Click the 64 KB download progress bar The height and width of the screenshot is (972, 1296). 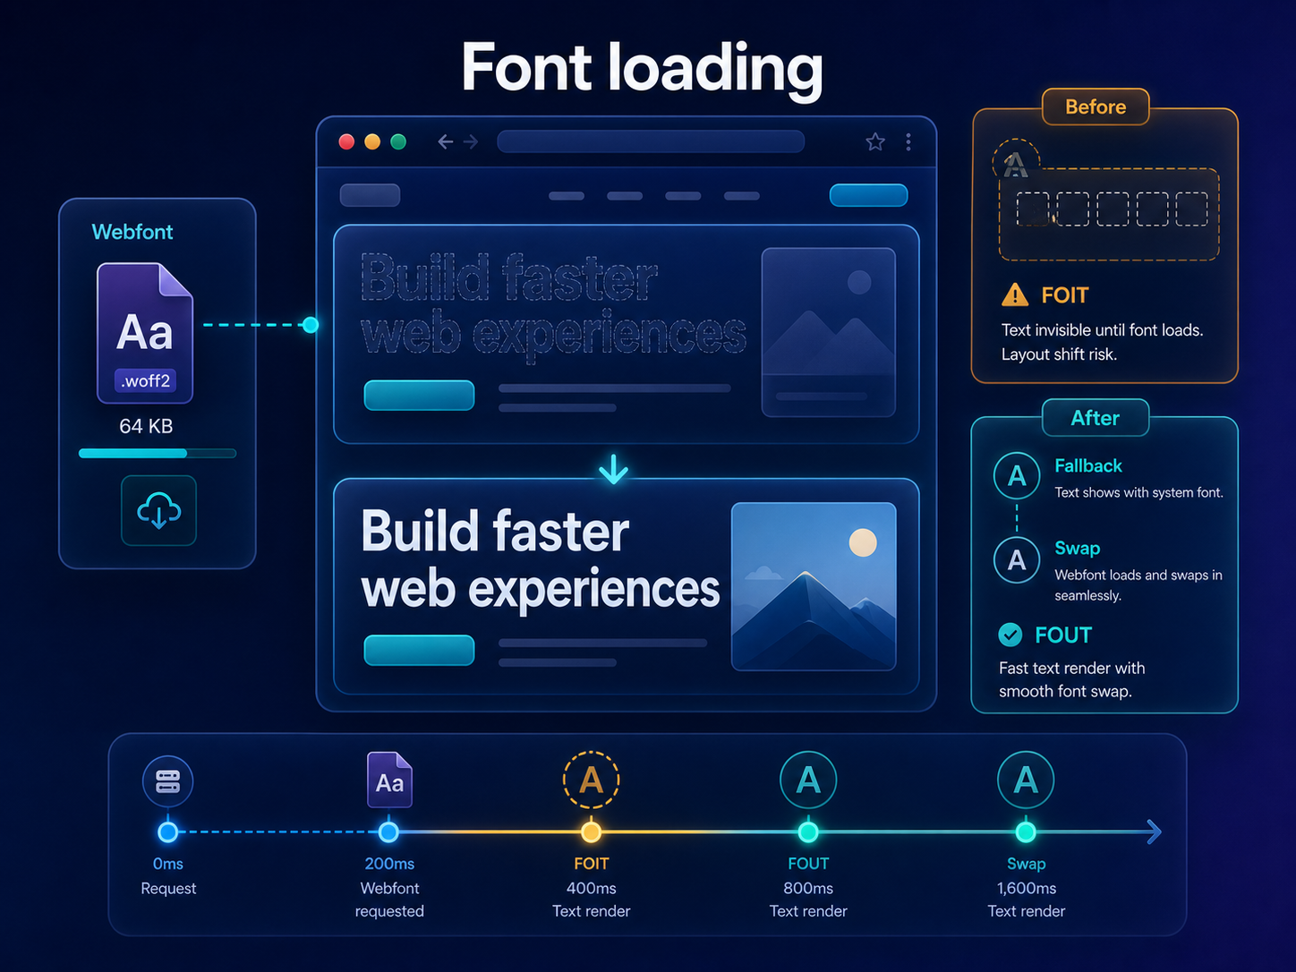click(158, 454)
